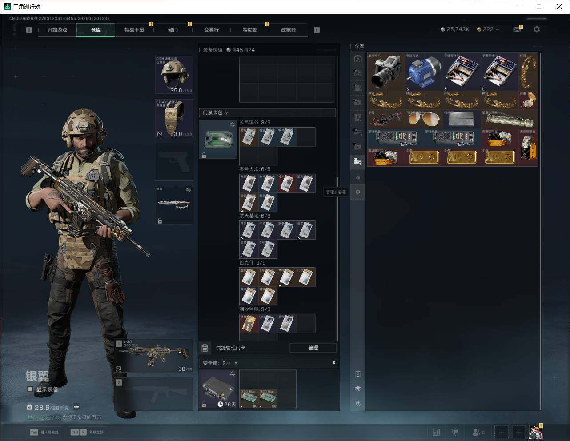Go to the 特勤处 tab
Screen dimensions: 570x441
pyautogui.click(x=250, y=30)
